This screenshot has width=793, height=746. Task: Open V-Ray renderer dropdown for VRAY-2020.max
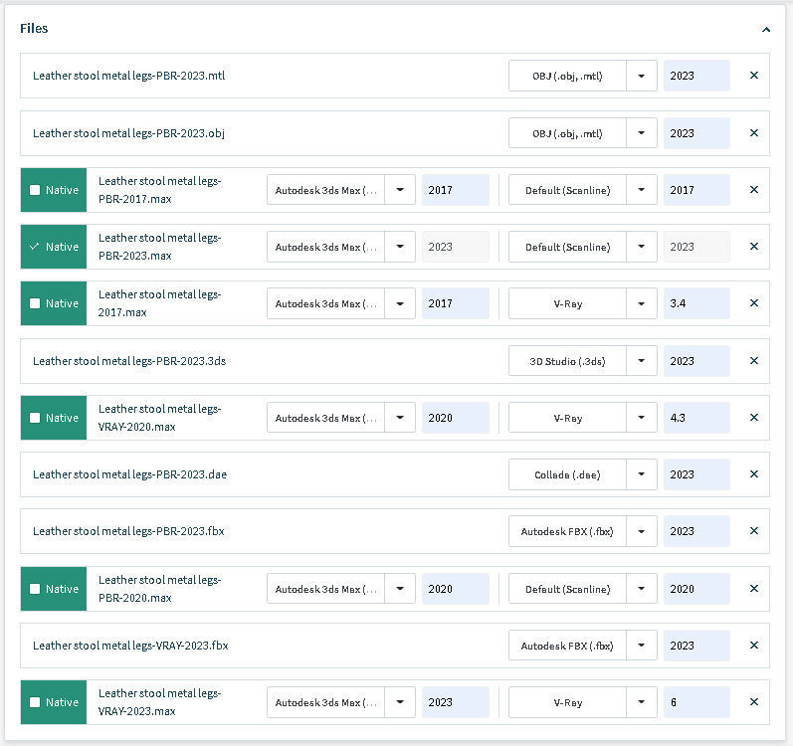tap(642, 418)
